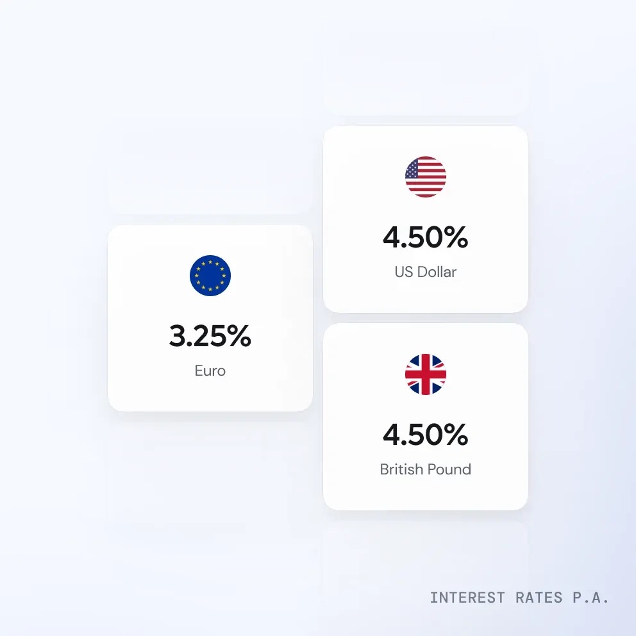
Task: Click the "INTEREST RATES P.A." caption
Action: coord(519,598)
